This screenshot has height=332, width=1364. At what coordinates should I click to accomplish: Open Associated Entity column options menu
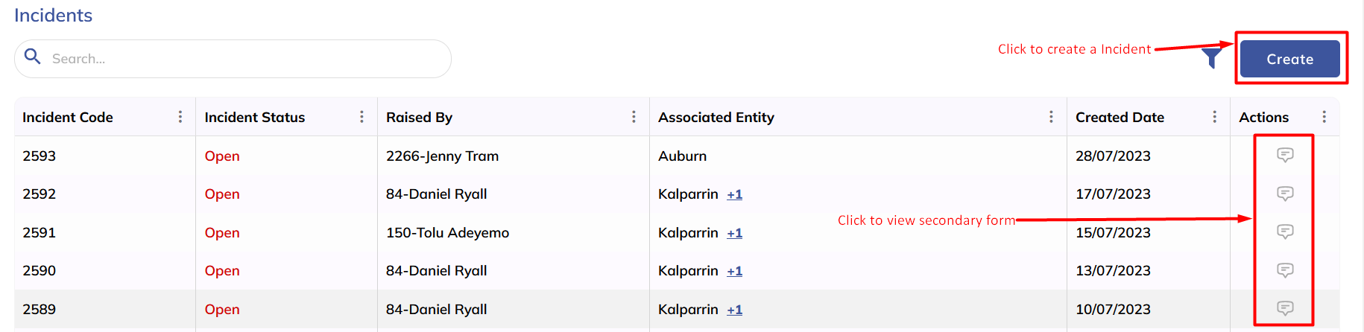[x=1051, y=117]
